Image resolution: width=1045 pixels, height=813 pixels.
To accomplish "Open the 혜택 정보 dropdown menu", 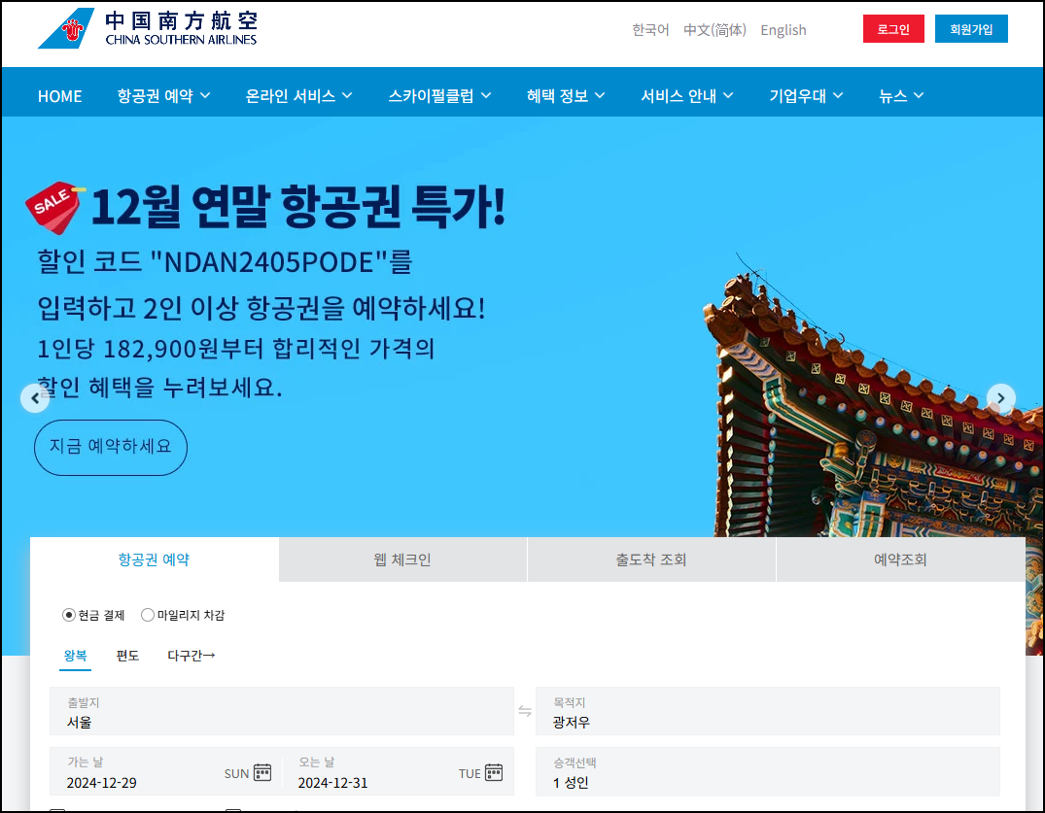I will [566, 95].
